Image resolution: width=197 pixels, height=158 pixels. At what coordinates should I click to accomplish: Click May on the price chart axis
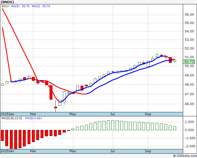click(73, 114)
